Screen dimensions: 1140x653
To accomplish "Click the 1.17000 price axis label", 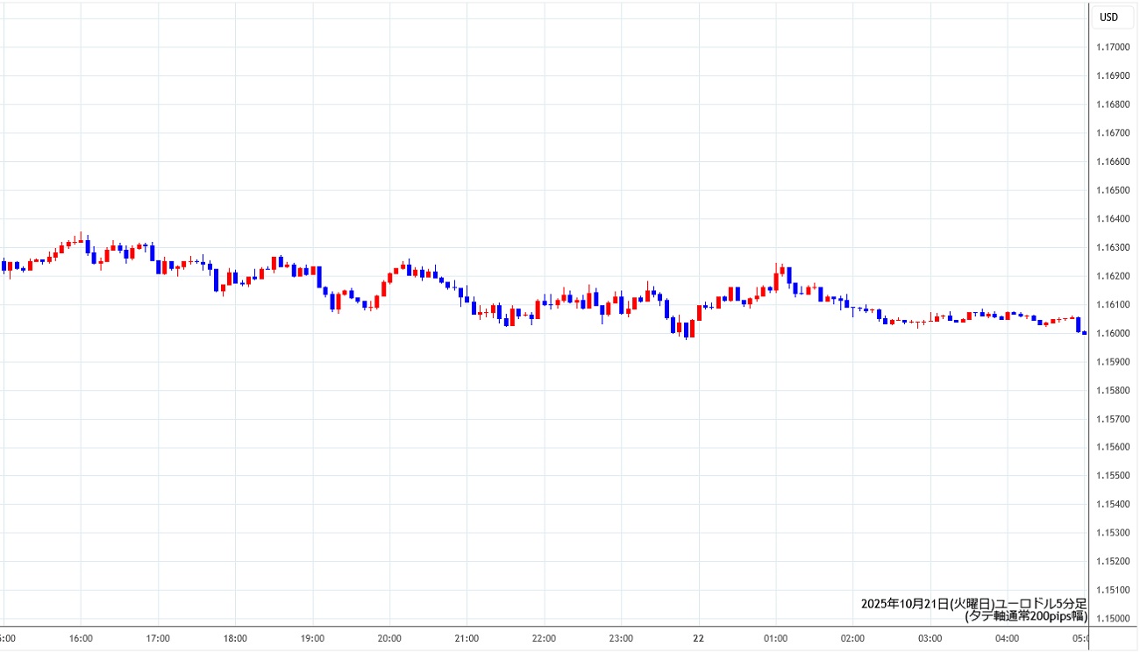I will 1113,47.
